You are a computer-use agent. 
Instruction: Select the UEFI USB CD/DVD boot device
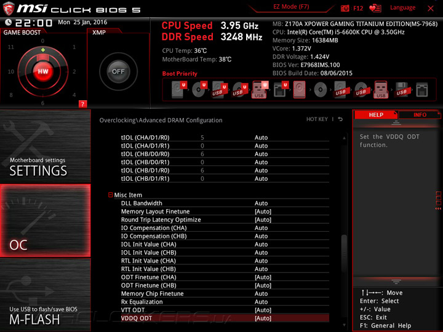(240, 90)
